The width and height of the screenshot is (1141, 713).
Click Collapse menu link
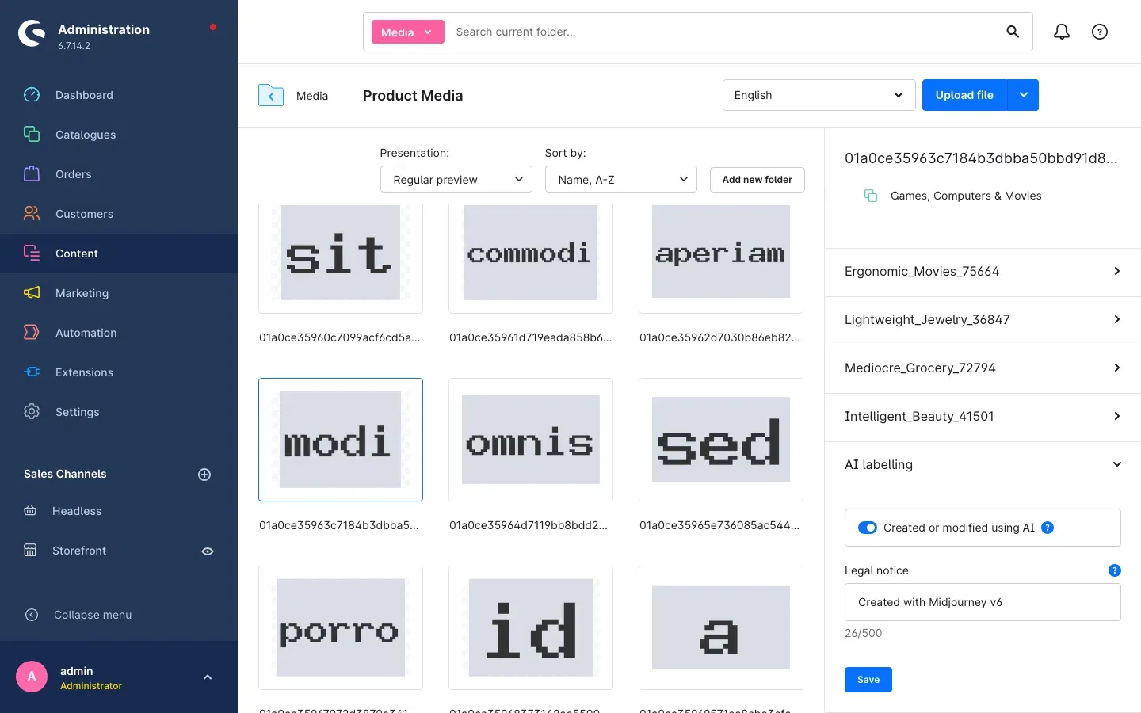click(93, 615)
